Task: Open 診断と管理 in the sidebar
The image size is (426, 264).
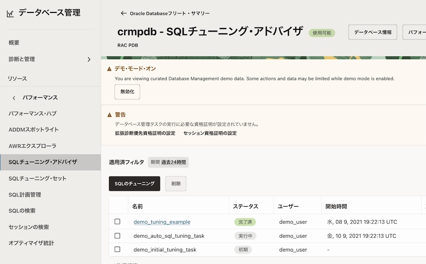Action: (22, 59)
